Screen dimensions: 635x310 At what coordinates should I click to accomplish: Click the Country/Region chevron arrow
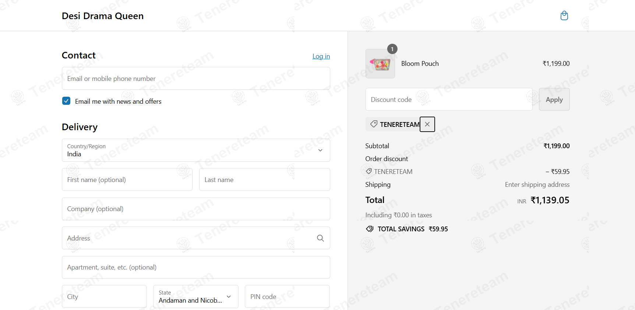pyautogui.click(x=320, y=150)
